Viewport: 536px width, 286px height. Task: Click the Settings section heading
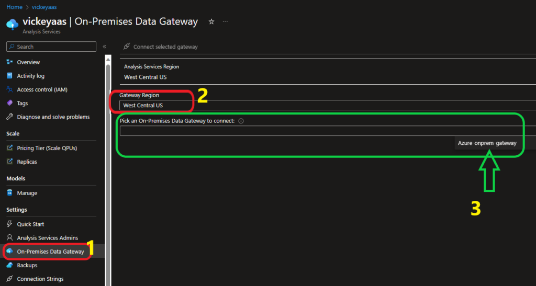(16, 210)
